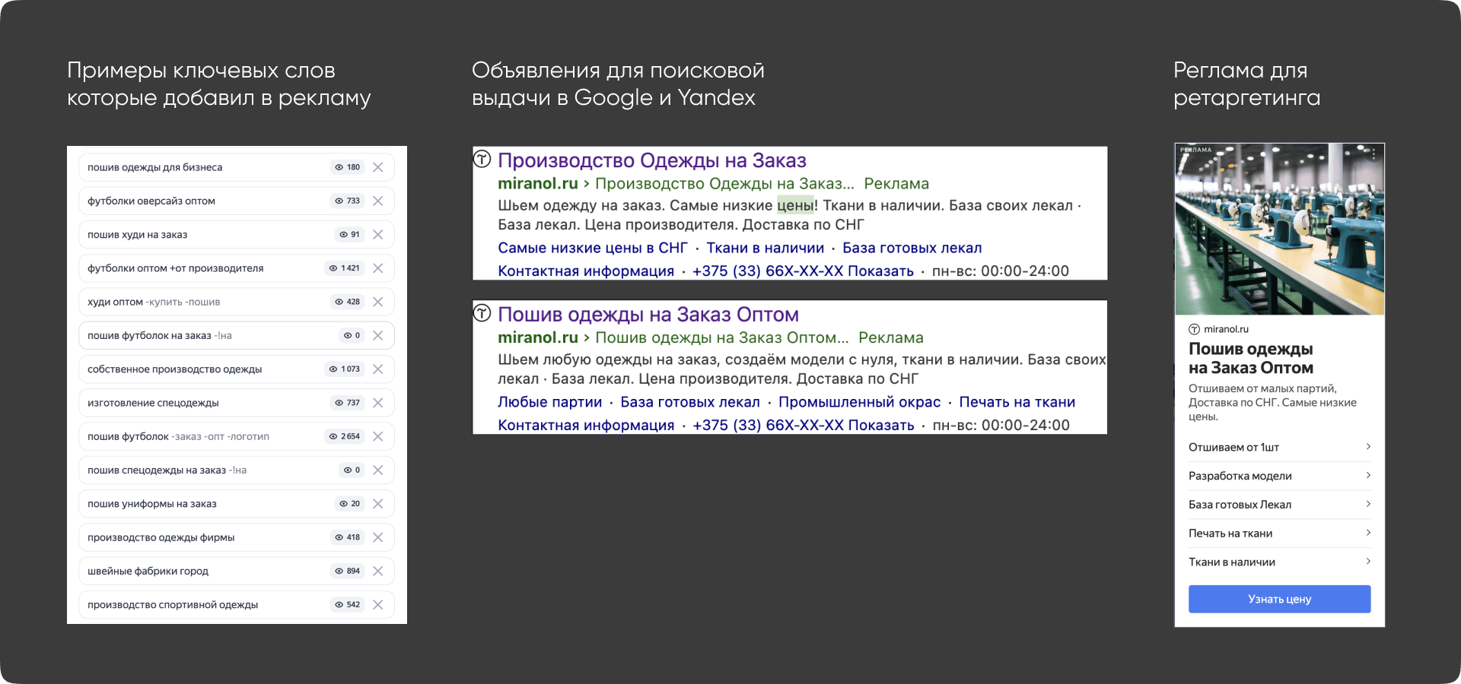Delete 'собственное производство одежды' keyword
This screenshot has width=1461, height=684.
pyautogui.click(x=378, y=369)
